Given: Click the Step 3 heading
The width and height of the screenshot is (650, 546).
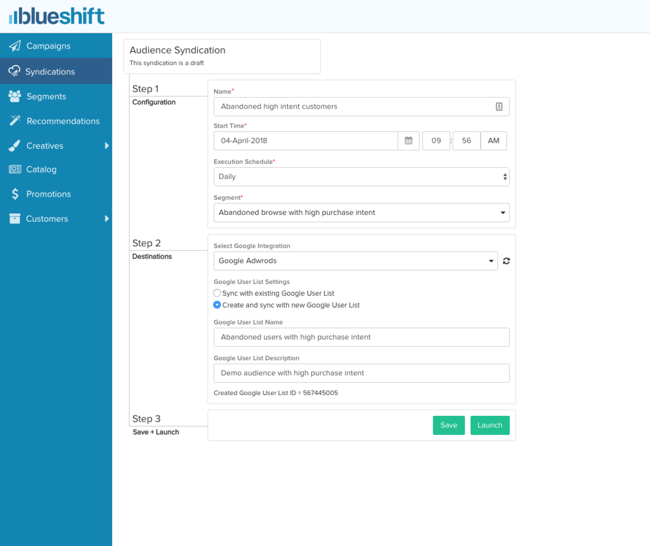Looking at the screenshot, I should [x=146, y=419].
